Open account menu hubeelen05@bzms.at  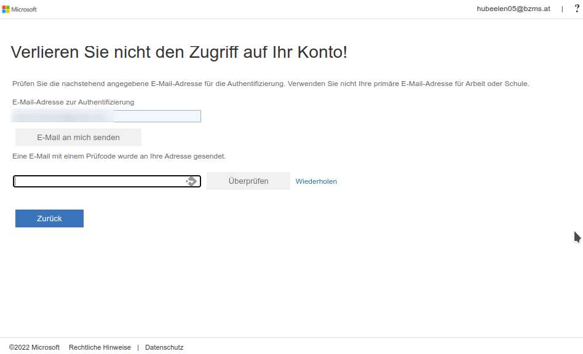(x=513, y=9)
